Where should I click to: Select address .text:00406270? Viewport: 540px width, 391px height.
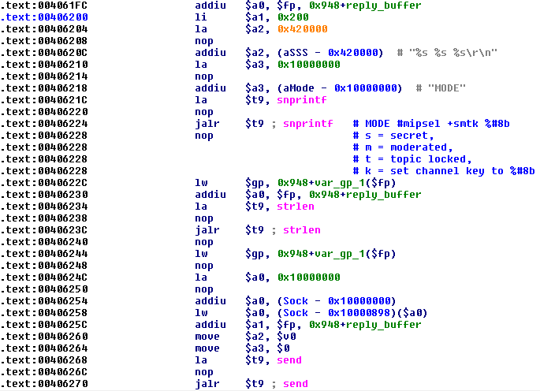pyautogui.click(x=44, y=384)
